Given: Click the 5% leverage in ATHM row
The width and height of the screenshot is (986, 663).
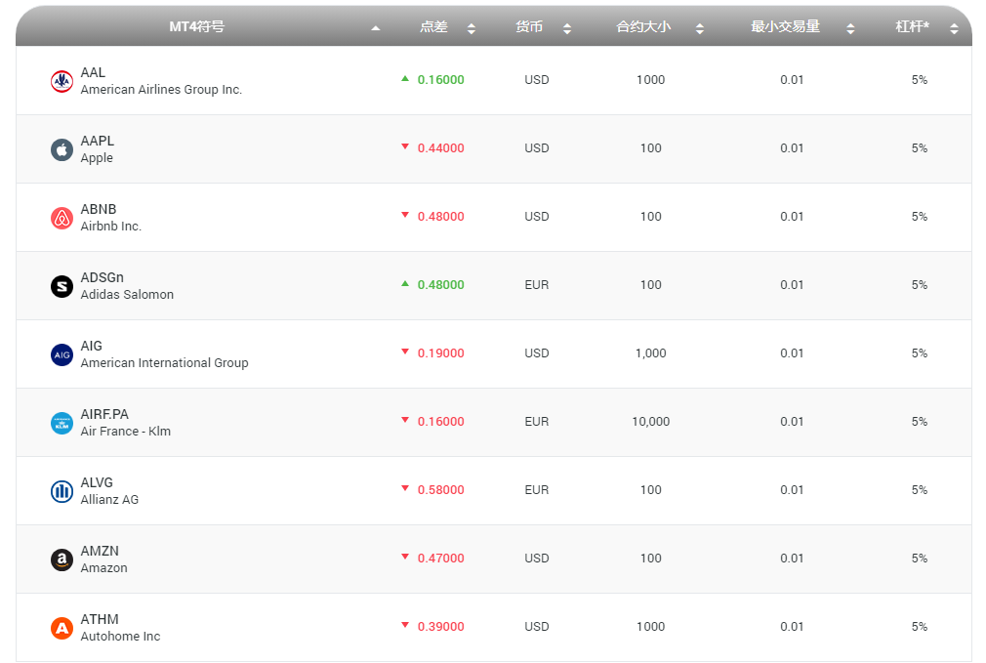Looking at the screenshot, I should click(920, 627).
